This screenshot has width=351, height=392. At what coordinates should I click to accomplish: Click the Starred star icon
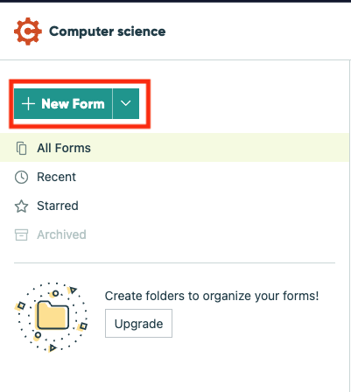[x=21, y=206]
